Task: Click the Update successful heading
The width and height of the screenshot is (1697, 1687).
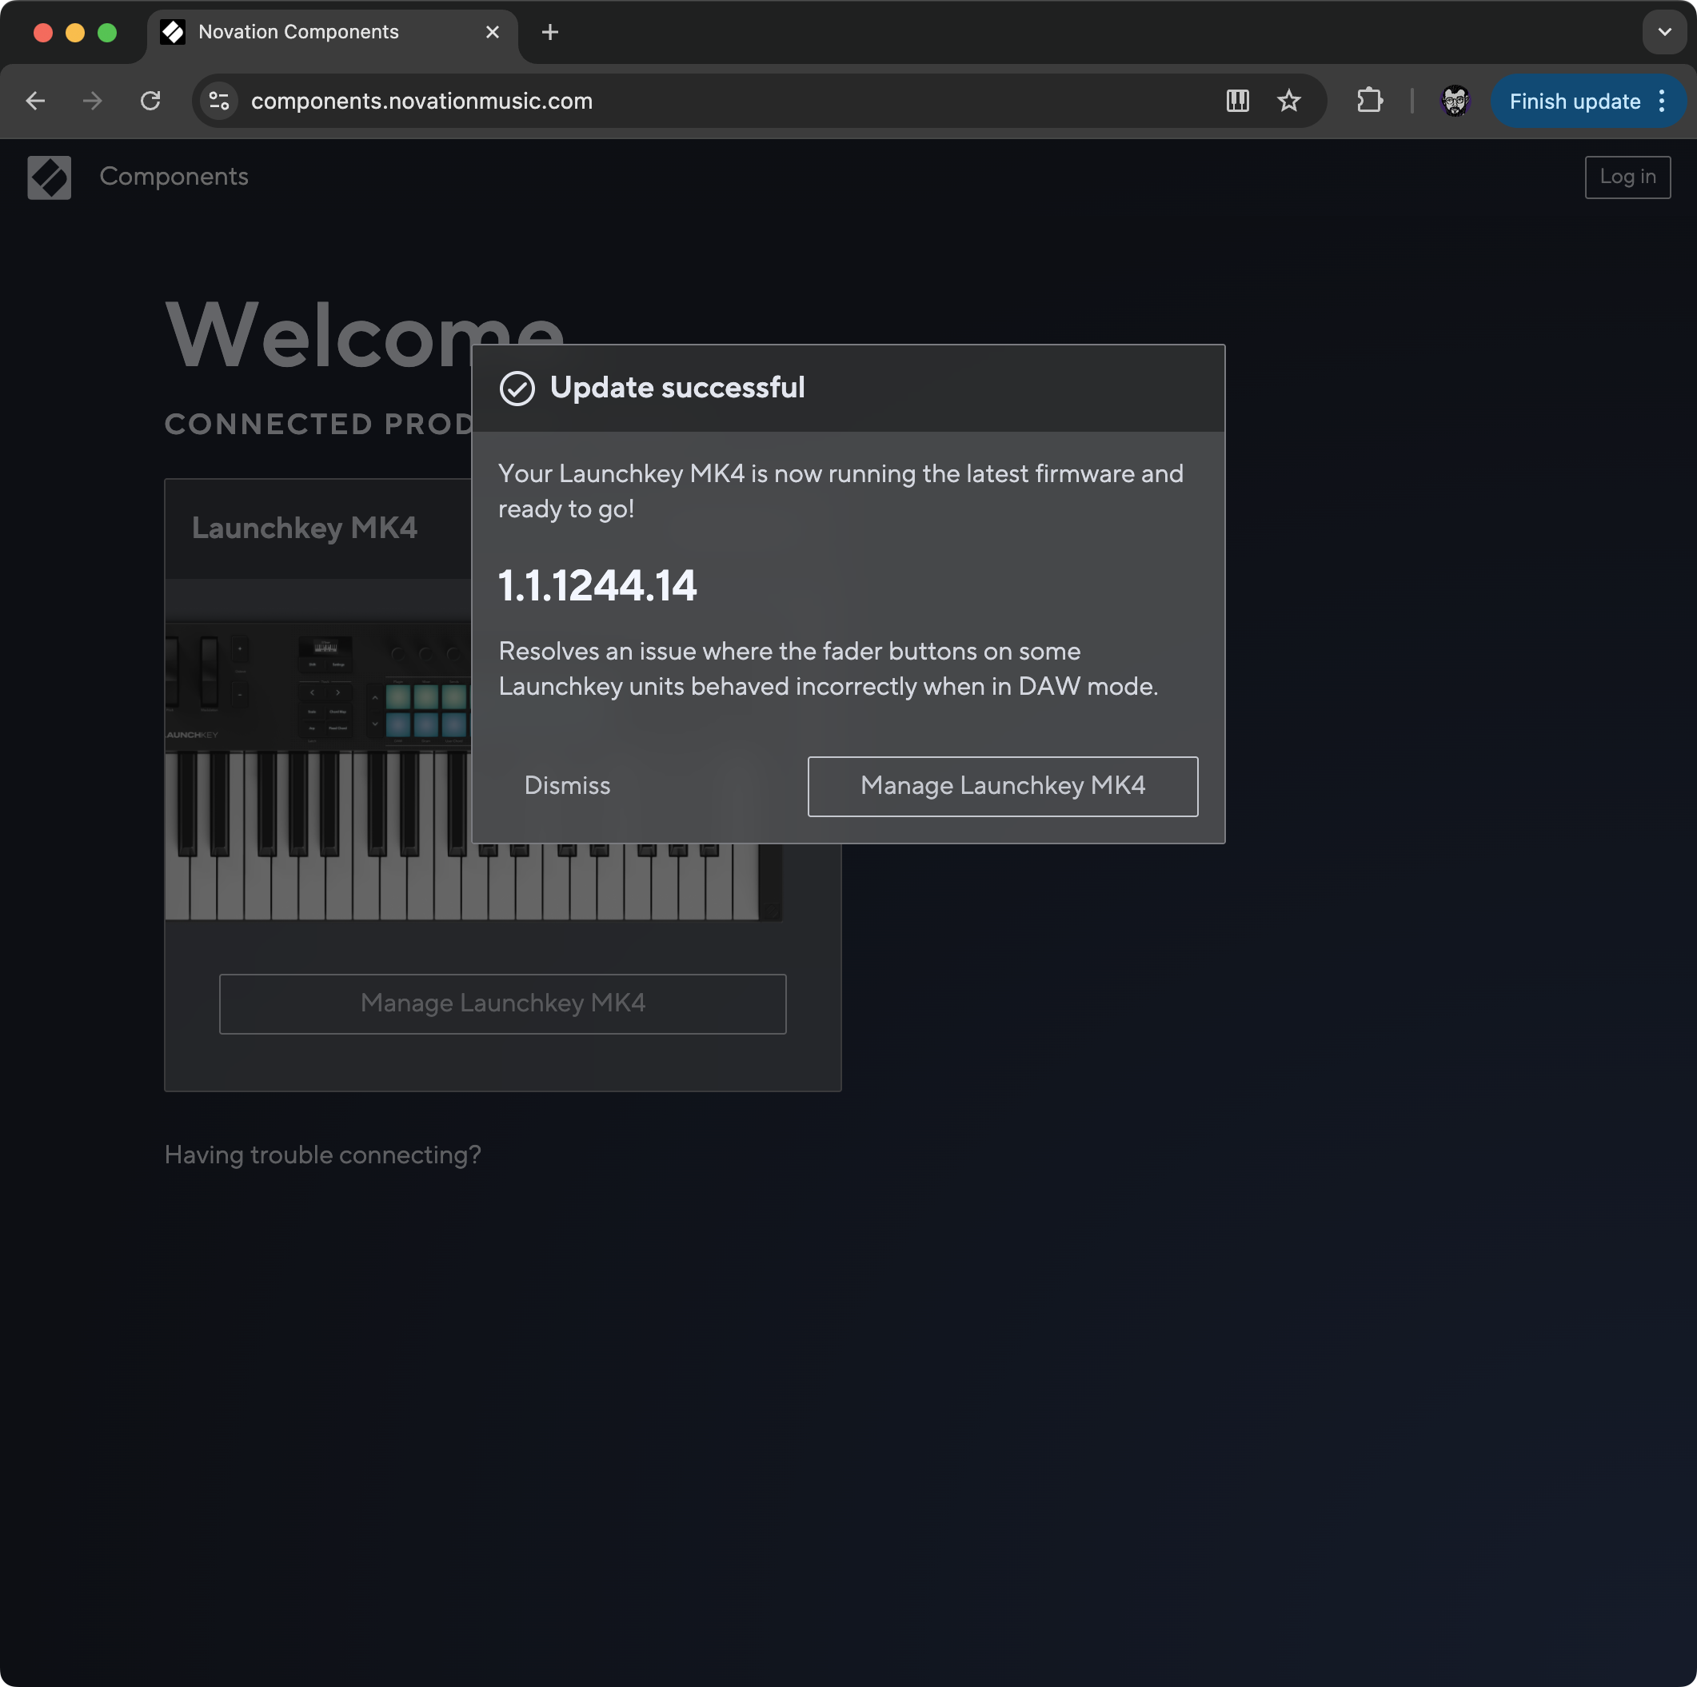Action: click(x=677, y=387)
